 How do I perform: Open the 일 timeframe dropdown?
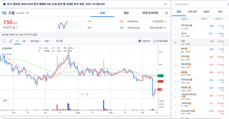coord(25,41)
